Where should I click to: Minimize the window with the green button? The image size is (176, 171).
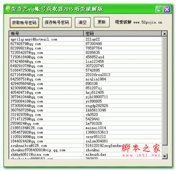159,9
